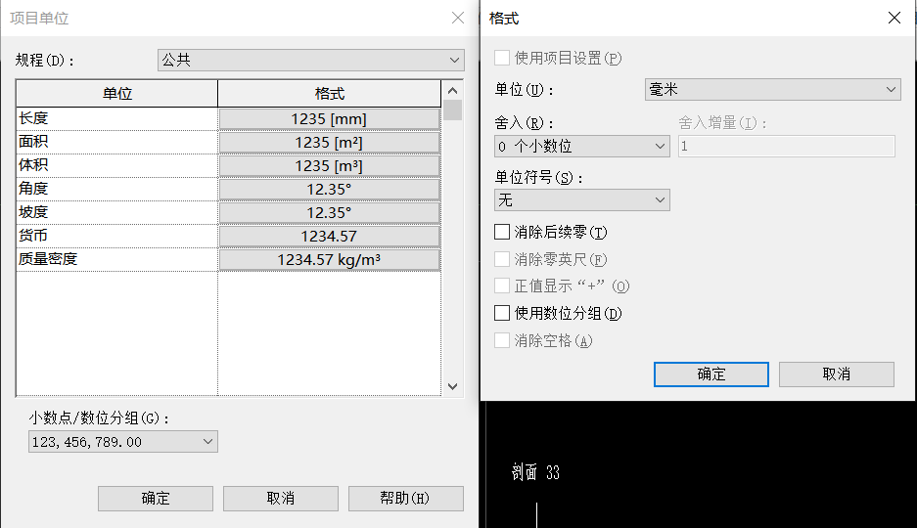The image size is (917, 528).
Task: Click the 长度 format button 1235 [mm]
Action: coord(329,119)
